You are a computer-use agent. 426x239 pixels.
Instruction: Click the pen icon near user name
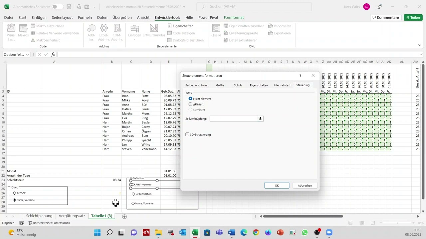pyautogui.click(x=380, y=7)
